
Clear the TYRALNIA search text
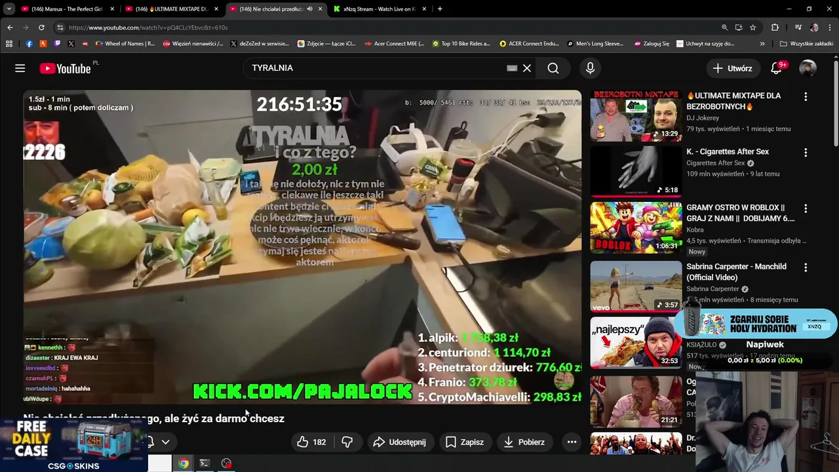527,68
